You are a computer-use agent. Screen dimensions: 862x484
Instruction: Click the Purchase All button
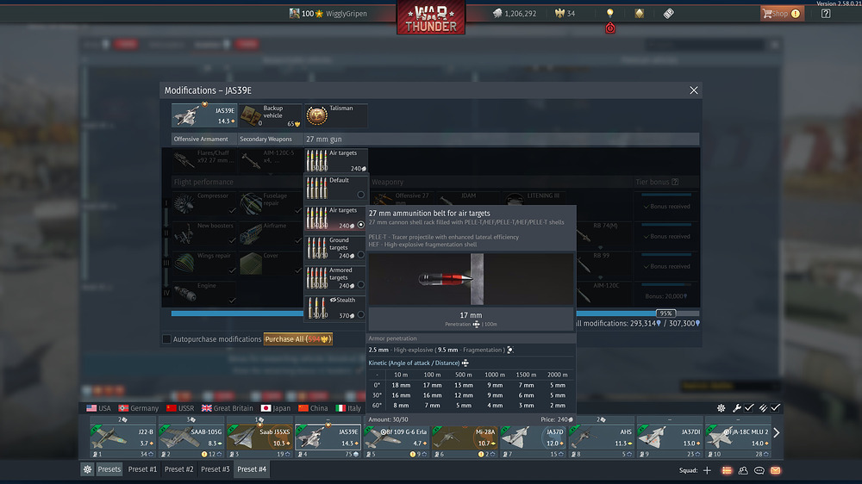click(x=298, y=339)
